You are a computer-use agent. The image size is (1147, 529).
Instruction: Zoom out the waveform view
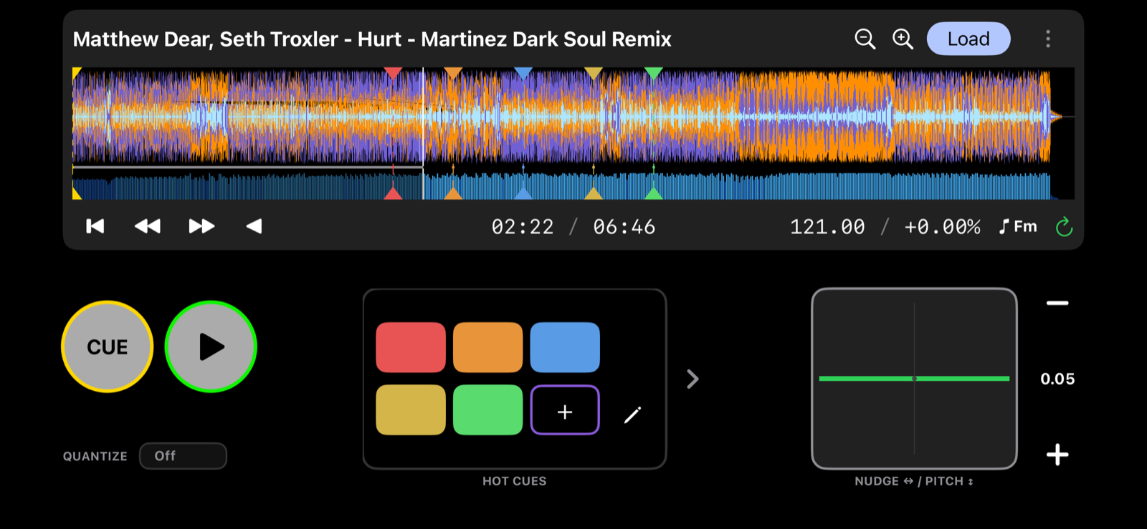pyautogui.click(x=865, y=39)
